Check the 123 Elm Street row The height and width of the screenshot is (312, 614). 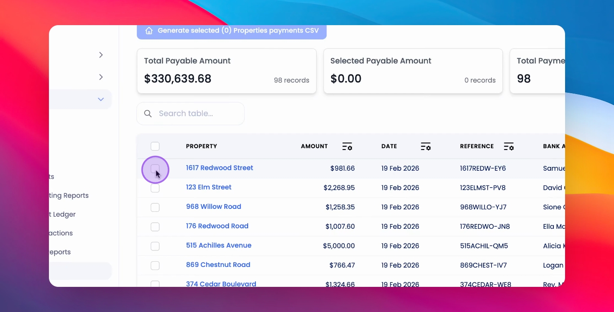coord(155,188)
